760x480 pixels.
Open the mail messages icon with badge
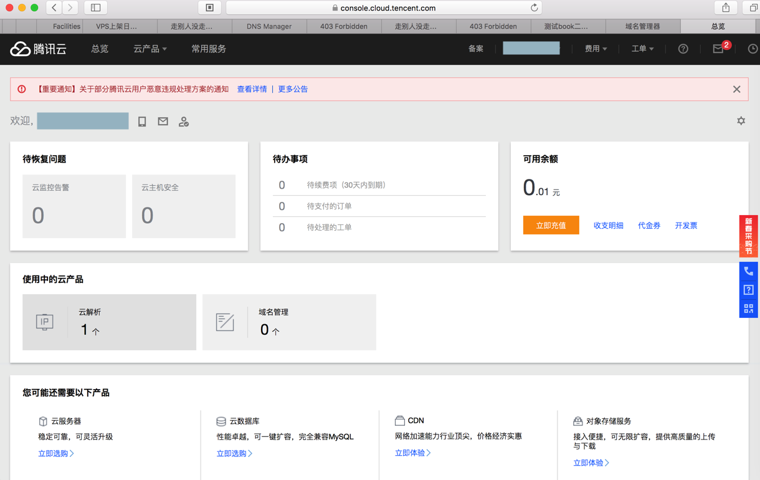point(719,49)
